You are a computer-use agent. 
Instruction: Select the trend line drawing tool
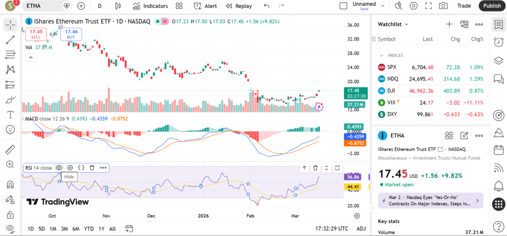pos(10,40)
